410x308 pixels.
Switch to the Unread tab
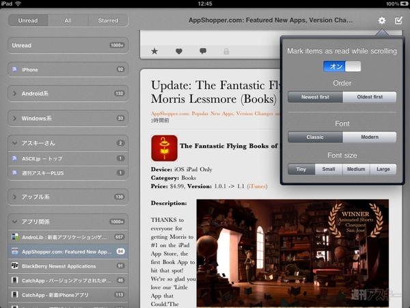tap(28, 21)
